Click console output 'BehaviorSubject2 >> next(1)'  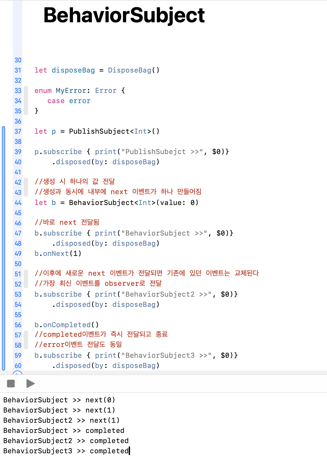point(62,420)
